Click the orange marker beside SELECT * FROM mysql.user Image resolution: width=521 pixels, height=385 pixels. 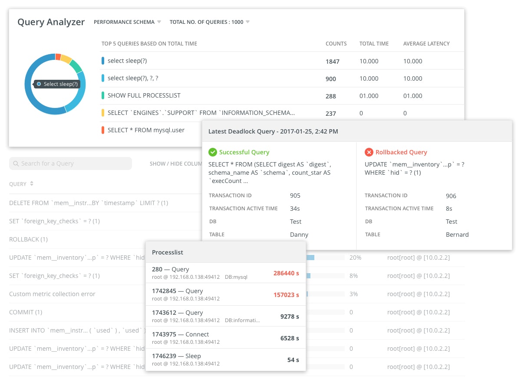coord(103,130)
